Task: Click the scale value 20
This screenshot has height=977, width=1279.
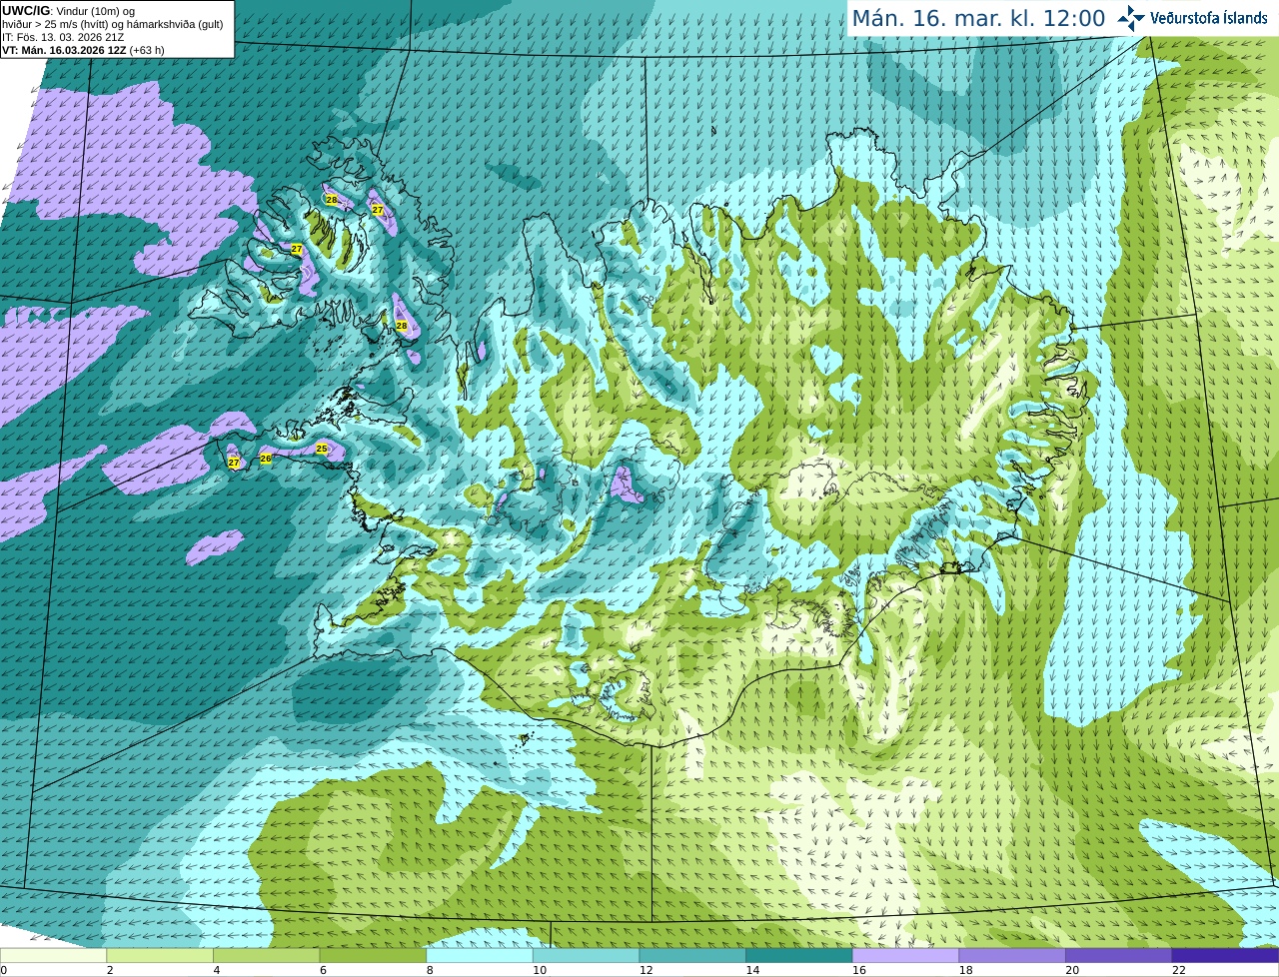Action: (x=1072, y=970)
